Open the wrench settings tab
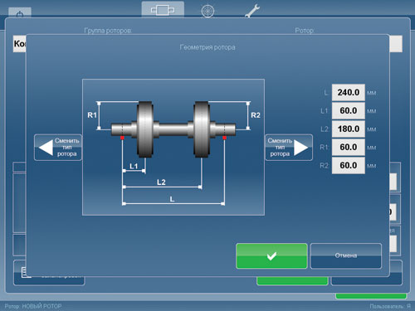The width and height of the screenshot is (415, 311). (252, 11)
